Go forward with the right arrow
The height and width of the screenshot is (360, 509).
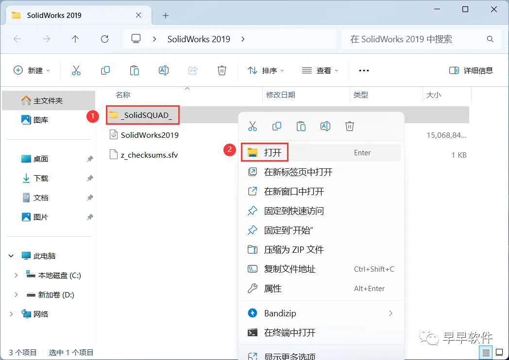[47, 39]
